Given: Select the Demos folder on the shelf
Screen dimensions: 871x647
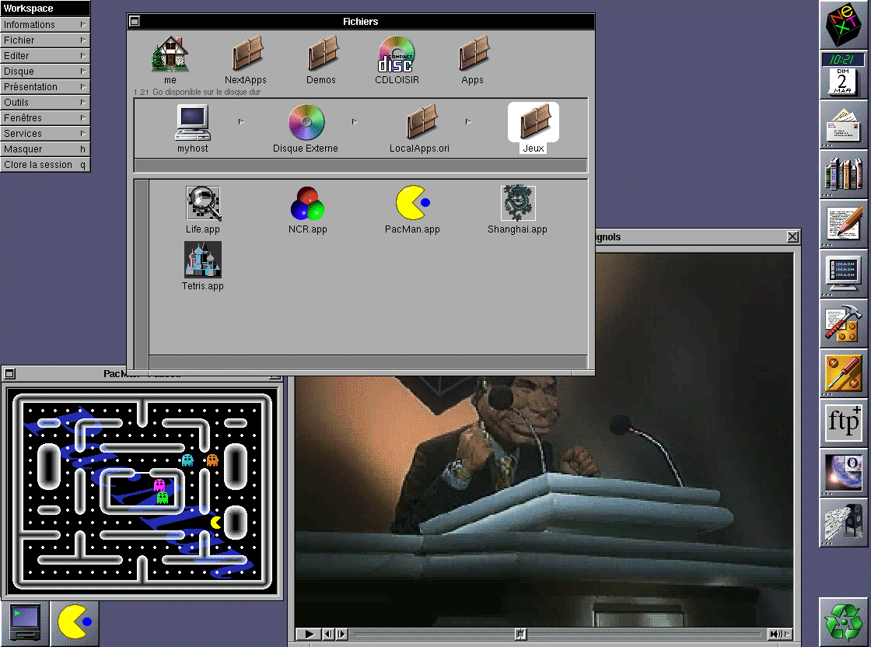Looking at the screenshot, I should point(322,54).
